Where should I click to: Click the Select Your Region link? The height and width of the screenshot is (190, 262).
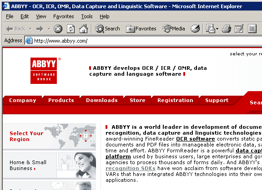tap(26, 136)
